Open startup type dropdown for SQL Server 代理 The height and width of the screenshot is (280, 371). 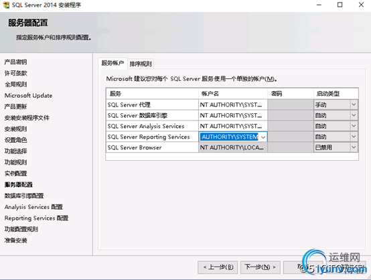click(x=354, y=104)
